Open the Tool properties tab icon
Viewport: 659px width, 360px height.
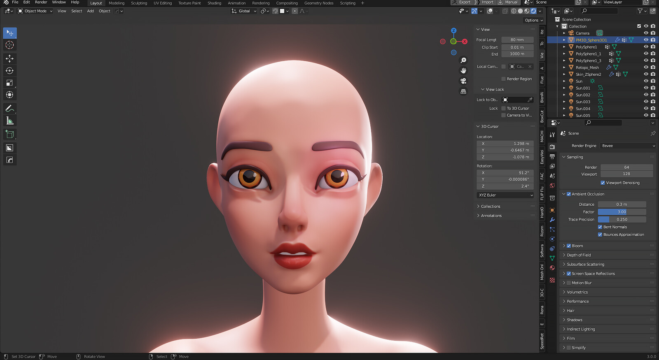tap(552, 135)
